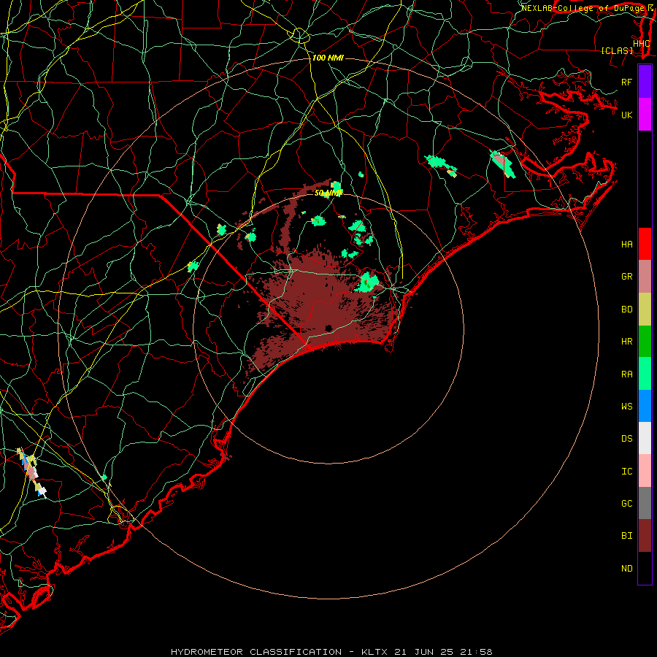Click the WS blue legend swatch

click(645, 406)
